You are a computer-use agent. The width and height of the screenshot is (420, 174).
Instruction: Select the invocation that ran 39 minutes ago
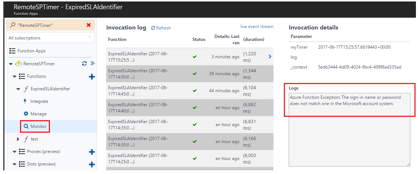click(189, 74)
